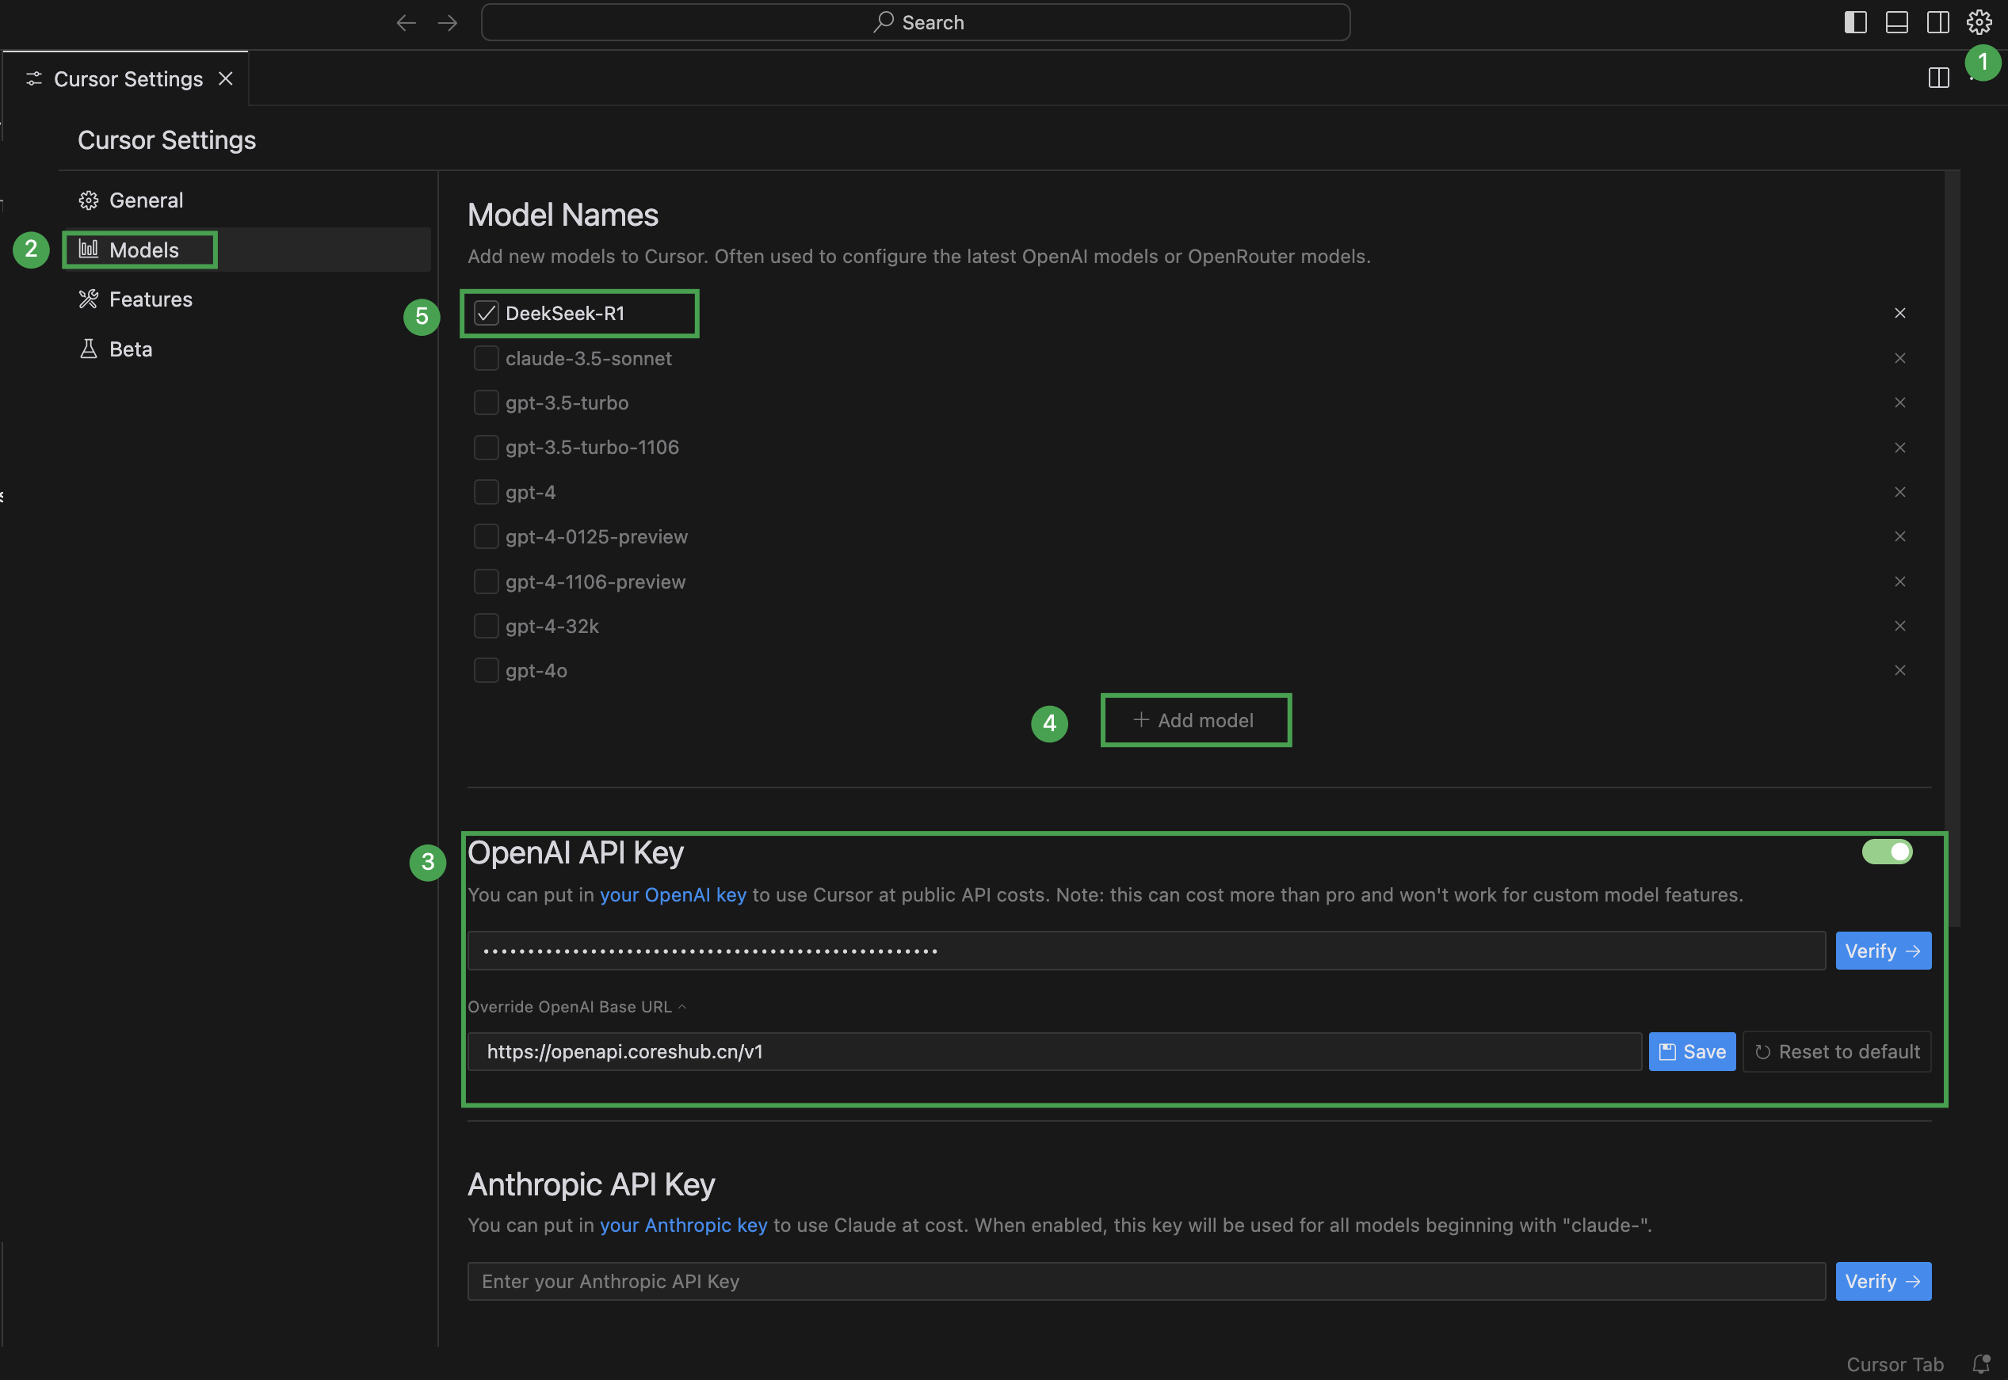This screenshot has height=1380, width=2008.
Task: Click Cursor Tab in the status bar
Action: [1894, 1364]
